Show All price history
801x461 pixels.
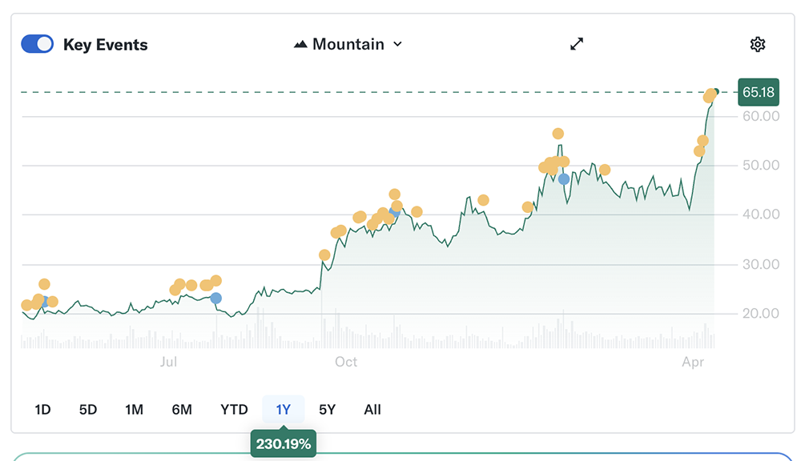pyautogui.click(x=372, y=409)
